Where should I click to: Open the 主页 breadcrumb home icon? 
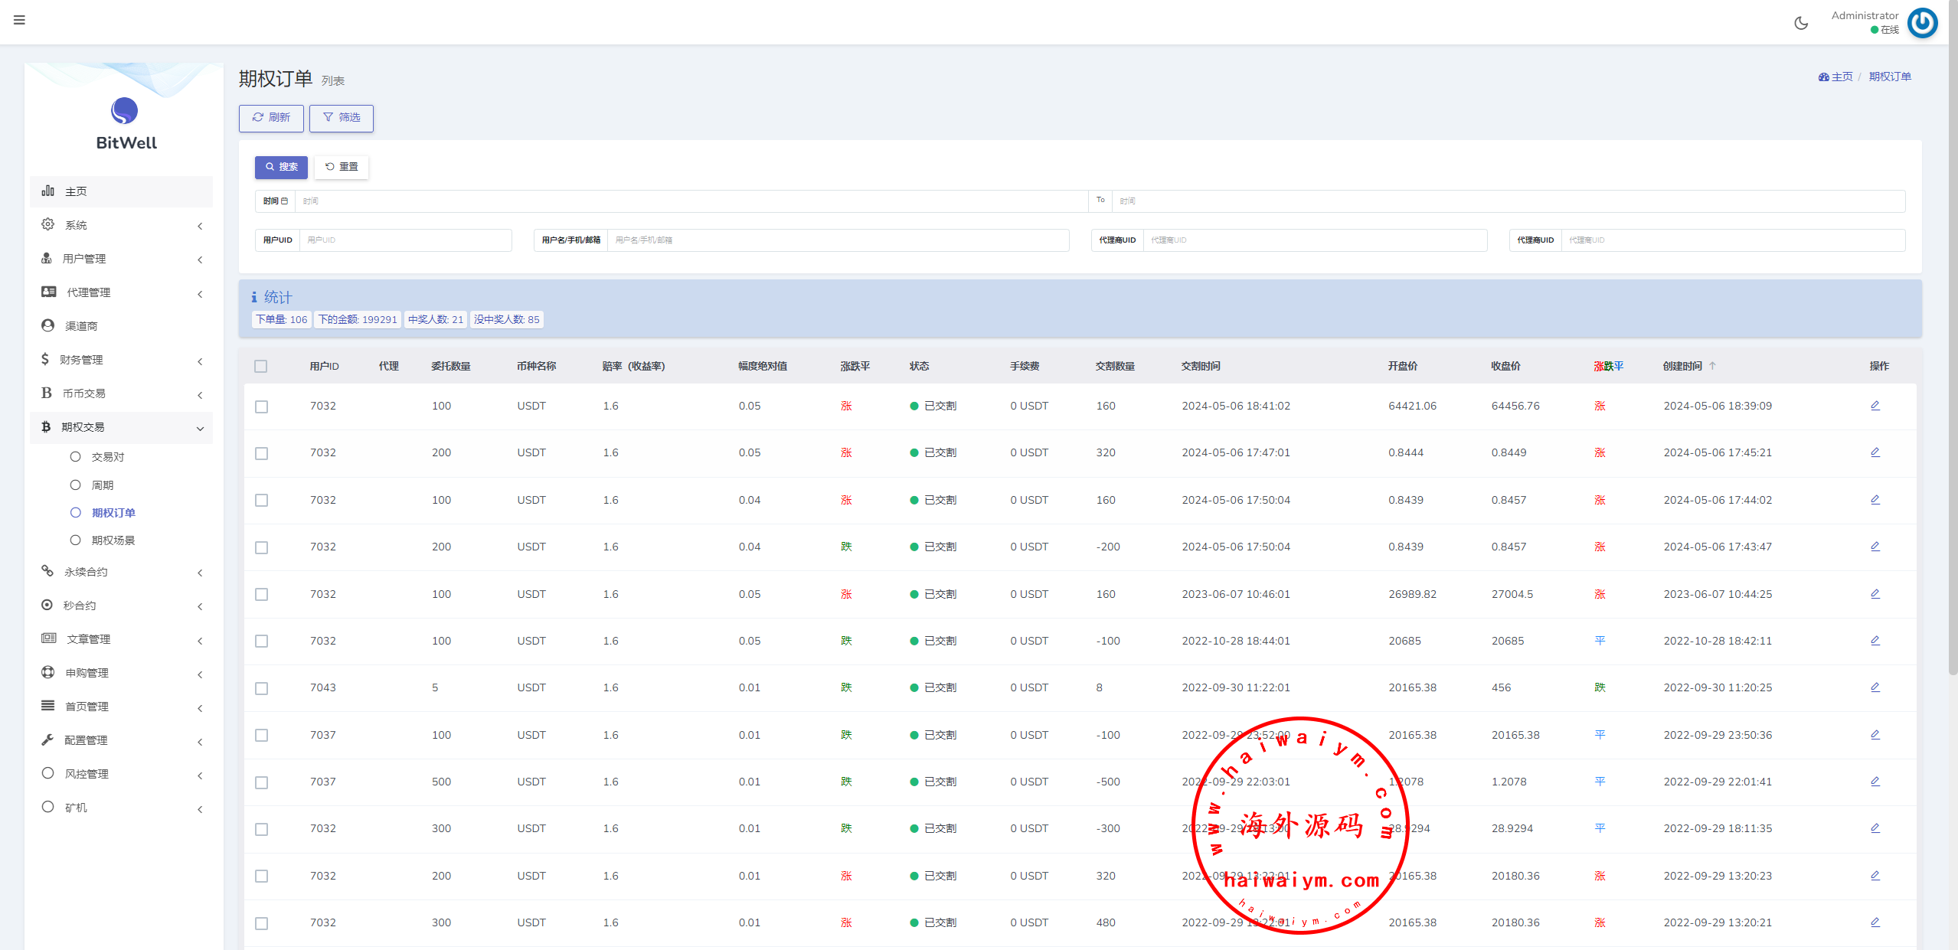(x=1824, y=77)
